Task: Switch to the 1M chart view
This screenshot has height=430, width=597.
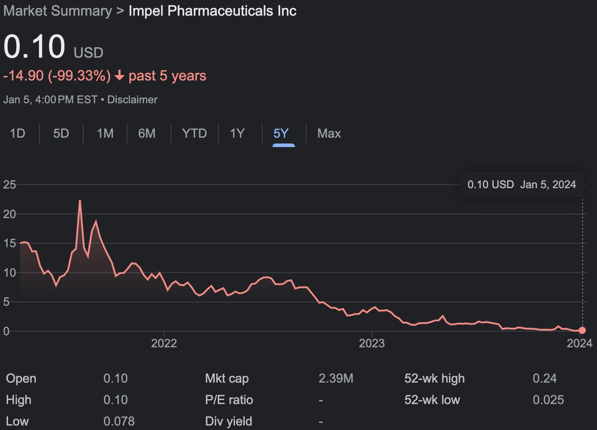Action: 104,133
